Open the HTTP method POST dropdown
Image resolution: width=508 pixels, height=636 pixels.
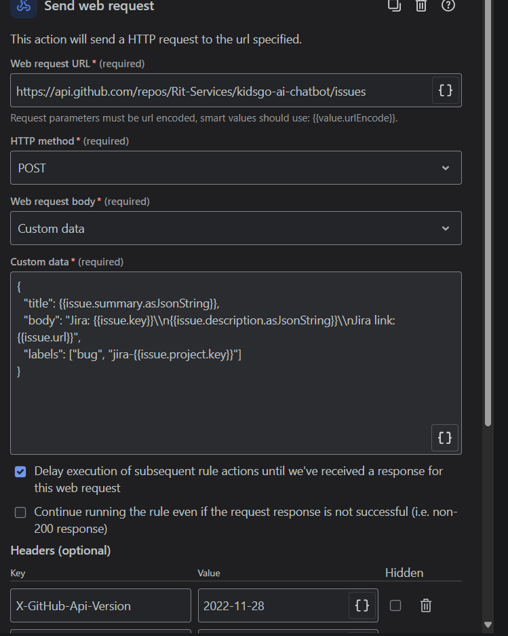coord(236,168)
